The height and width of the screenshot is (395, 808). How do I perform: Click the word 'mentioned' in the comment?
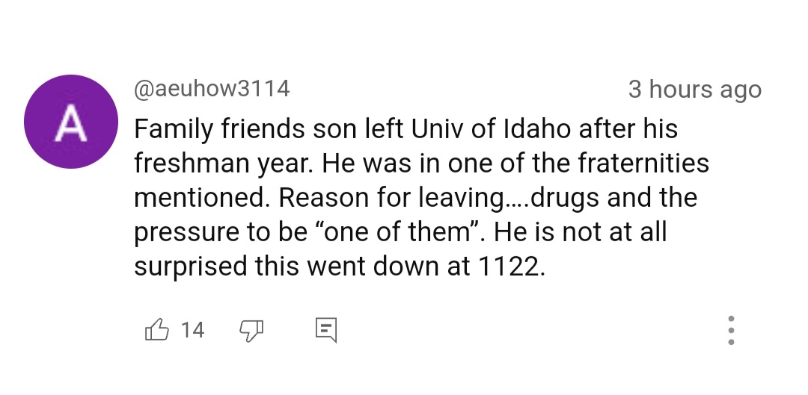tap(201, 197)
